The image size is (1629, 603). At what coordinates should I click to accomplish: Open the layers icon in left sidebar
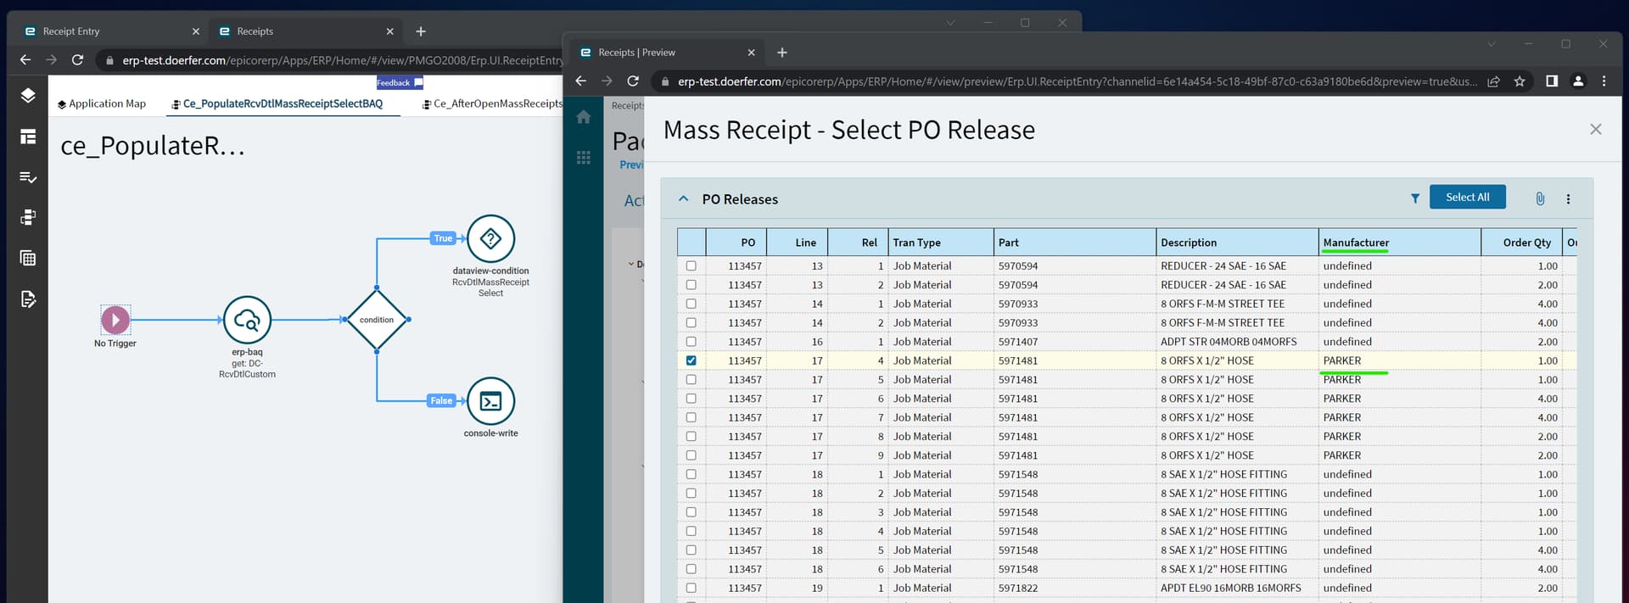coord(28,95)
